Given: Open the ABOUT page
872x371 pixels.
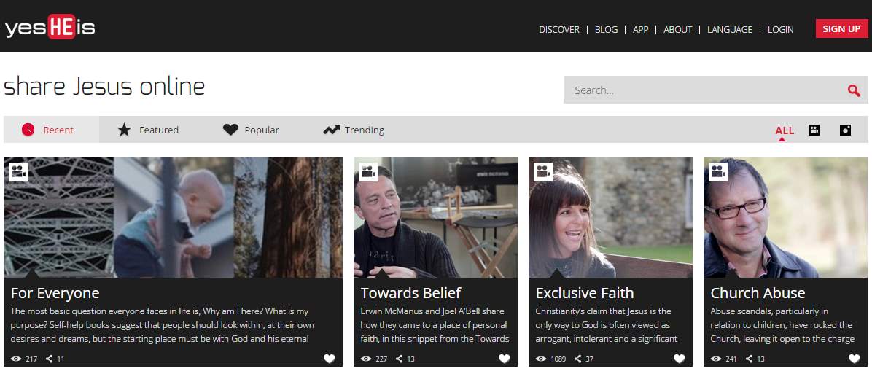Looking at the screenshot, I should (678, 29).
